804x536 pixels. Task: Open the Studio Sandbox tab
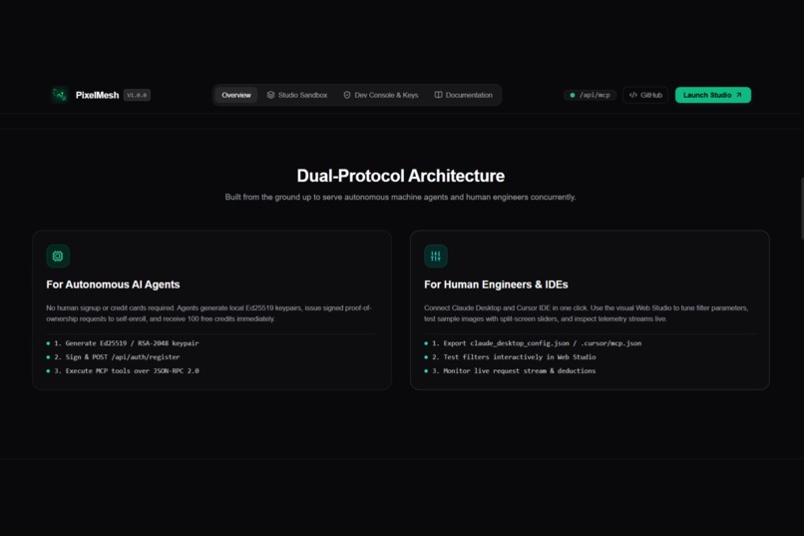tap(297, 95)
